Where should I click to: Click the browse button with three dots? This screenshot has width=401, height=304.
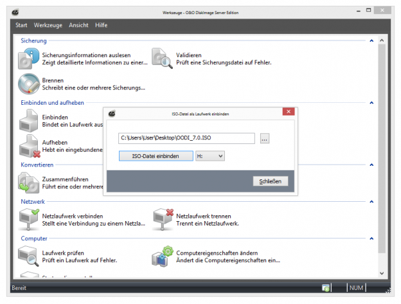click(x=265, y=138)
